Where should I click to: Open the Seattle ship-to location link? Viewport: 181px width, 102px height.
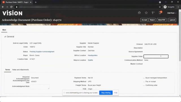click(90, 60)
